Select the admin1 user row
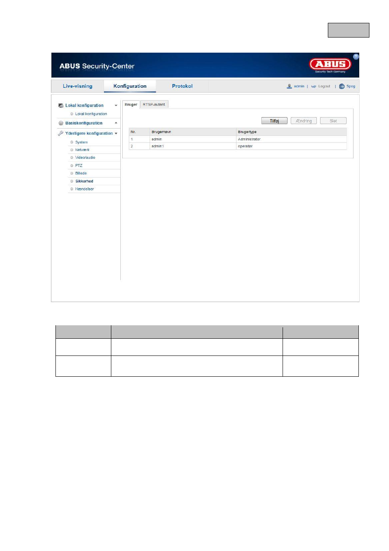 click(x=238, y=146)
